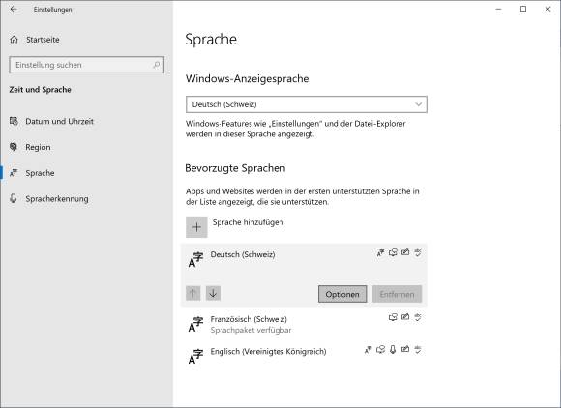Open Region settings page

click(x=38, y=147)
